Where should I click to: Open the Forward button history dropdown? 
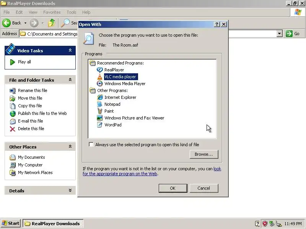point(42,23)
